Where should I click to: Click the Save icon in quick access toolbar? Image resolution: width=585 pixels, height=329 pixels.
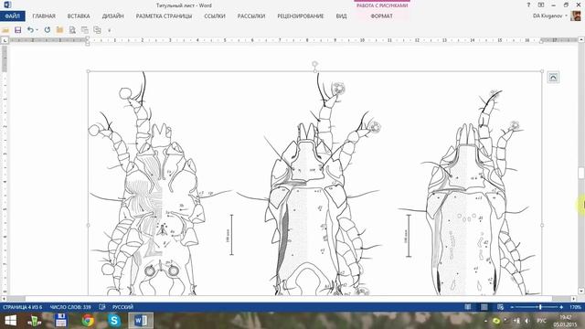pyautogui.click(x=17, y=30)
